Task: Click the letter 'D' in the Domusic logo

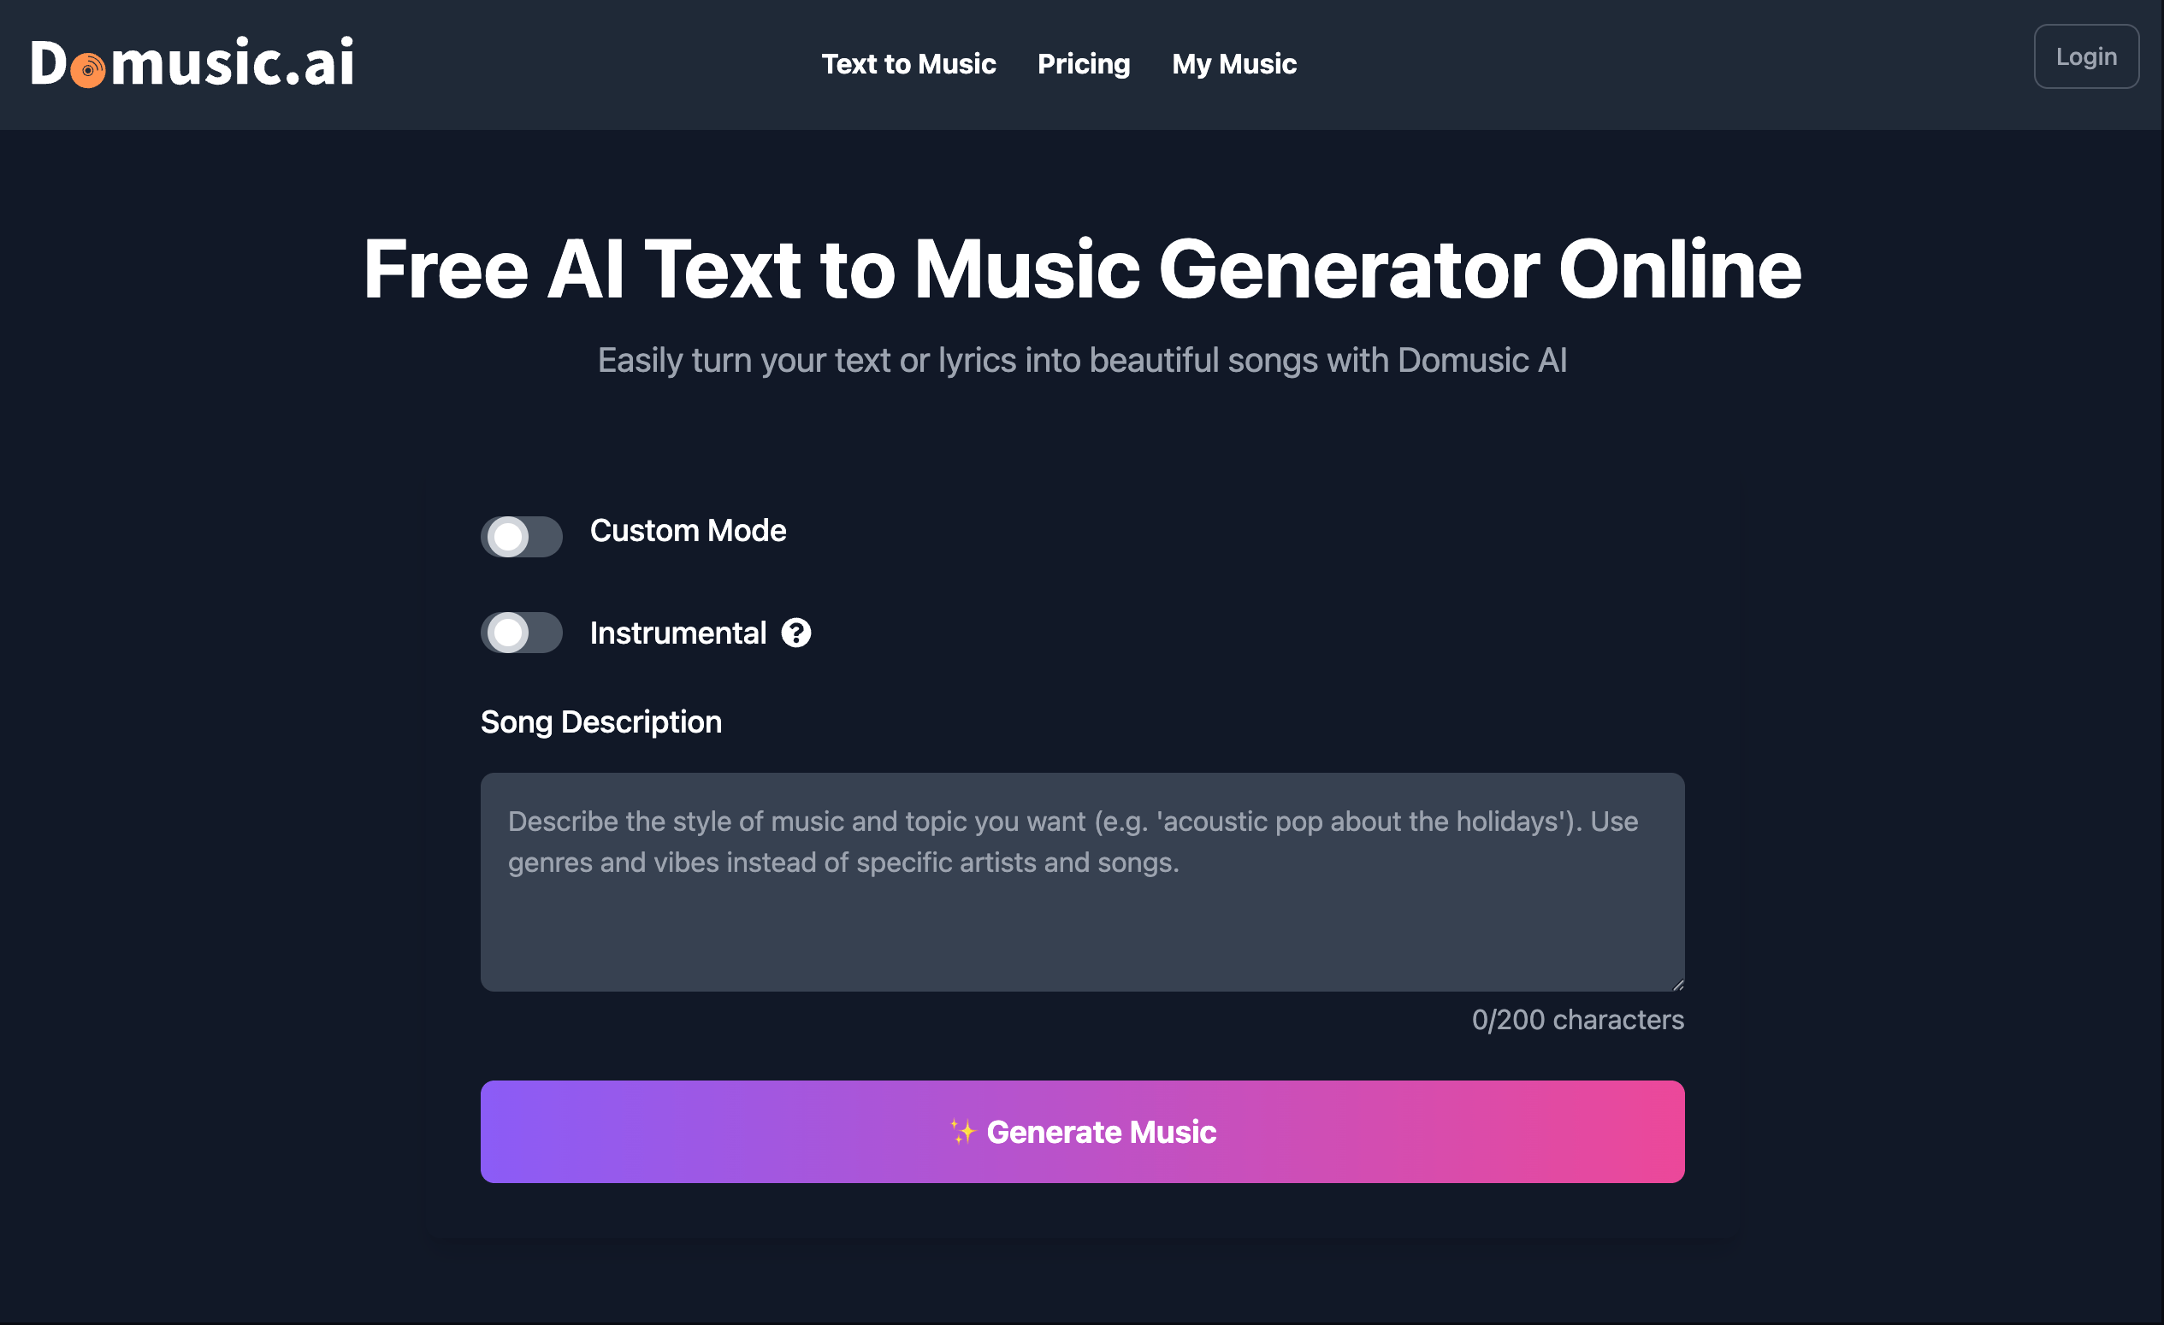Action: [48, 63]
